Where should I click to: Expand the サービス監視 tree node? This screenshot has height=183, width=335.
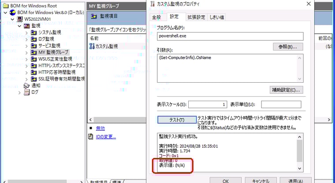(26, 46)
